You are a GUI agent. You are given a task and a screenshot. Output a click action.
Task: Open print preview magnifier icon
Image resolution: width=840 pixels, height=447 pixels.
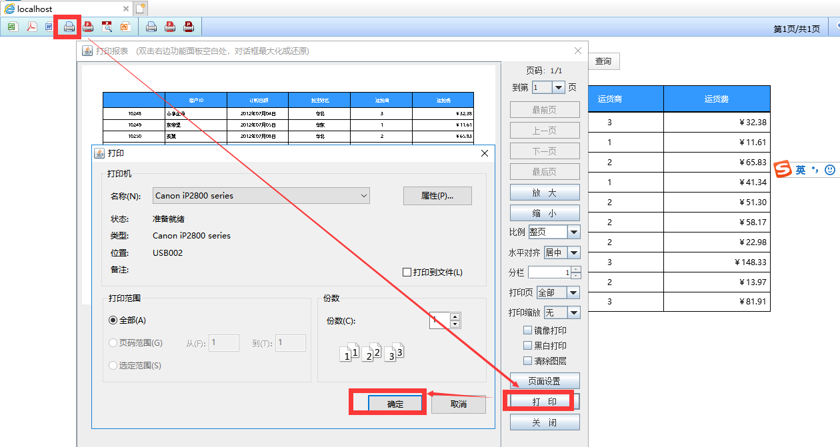107,27
